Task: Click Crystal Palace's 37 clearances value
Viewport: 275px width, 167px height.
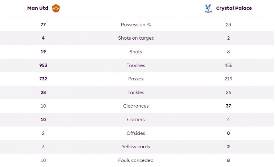Action: [x=228, y=106]
